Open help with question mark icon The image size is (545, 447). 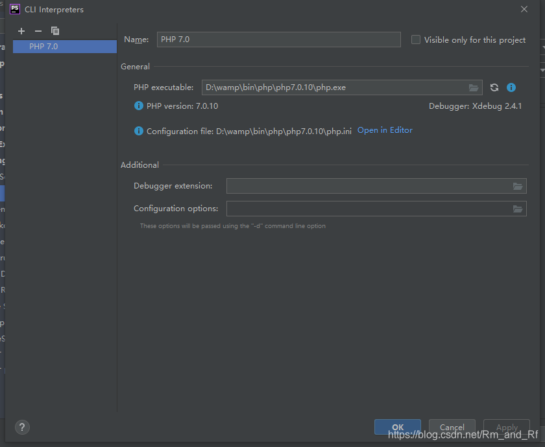coord(22,427)
